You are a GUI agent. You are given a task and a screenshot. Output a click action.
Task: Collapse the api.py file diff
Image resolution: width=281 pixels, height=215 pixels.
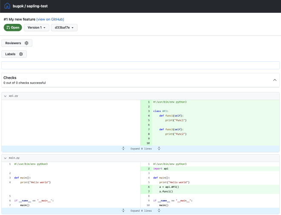5,96
